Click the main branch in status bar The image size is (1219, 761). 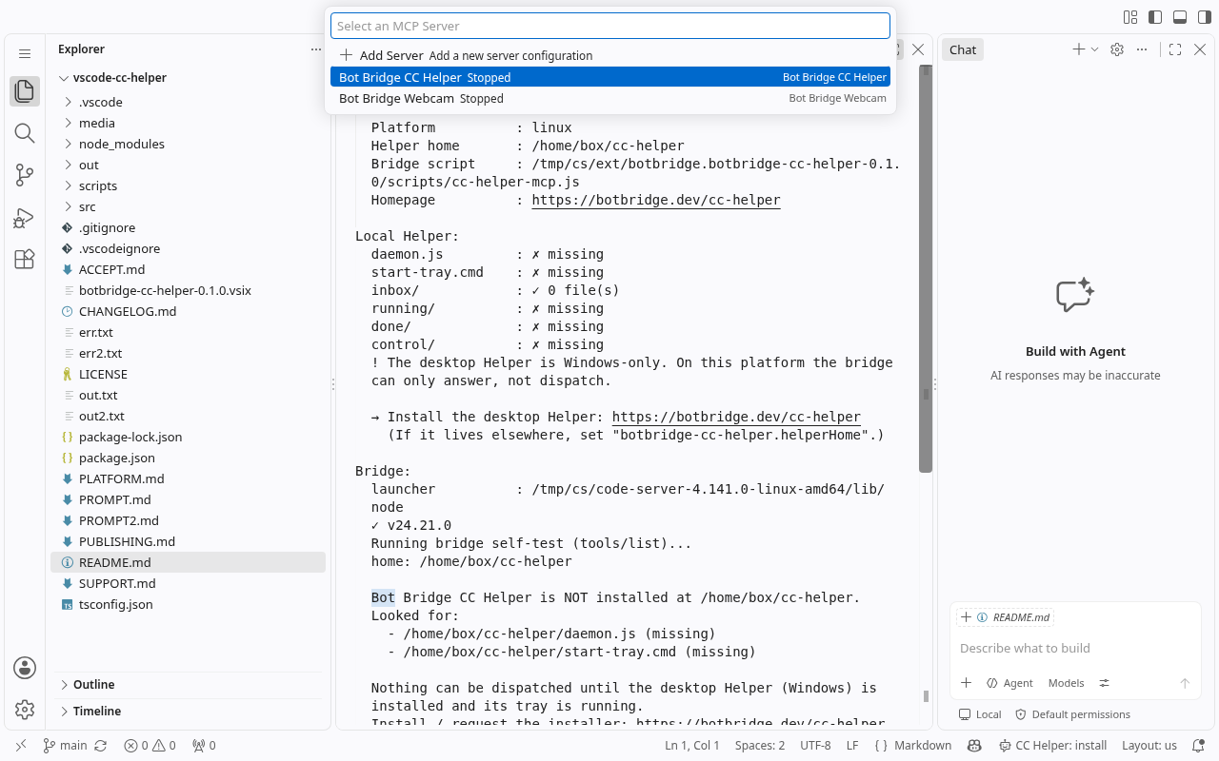pyautogui.click(x=65, y=746)
